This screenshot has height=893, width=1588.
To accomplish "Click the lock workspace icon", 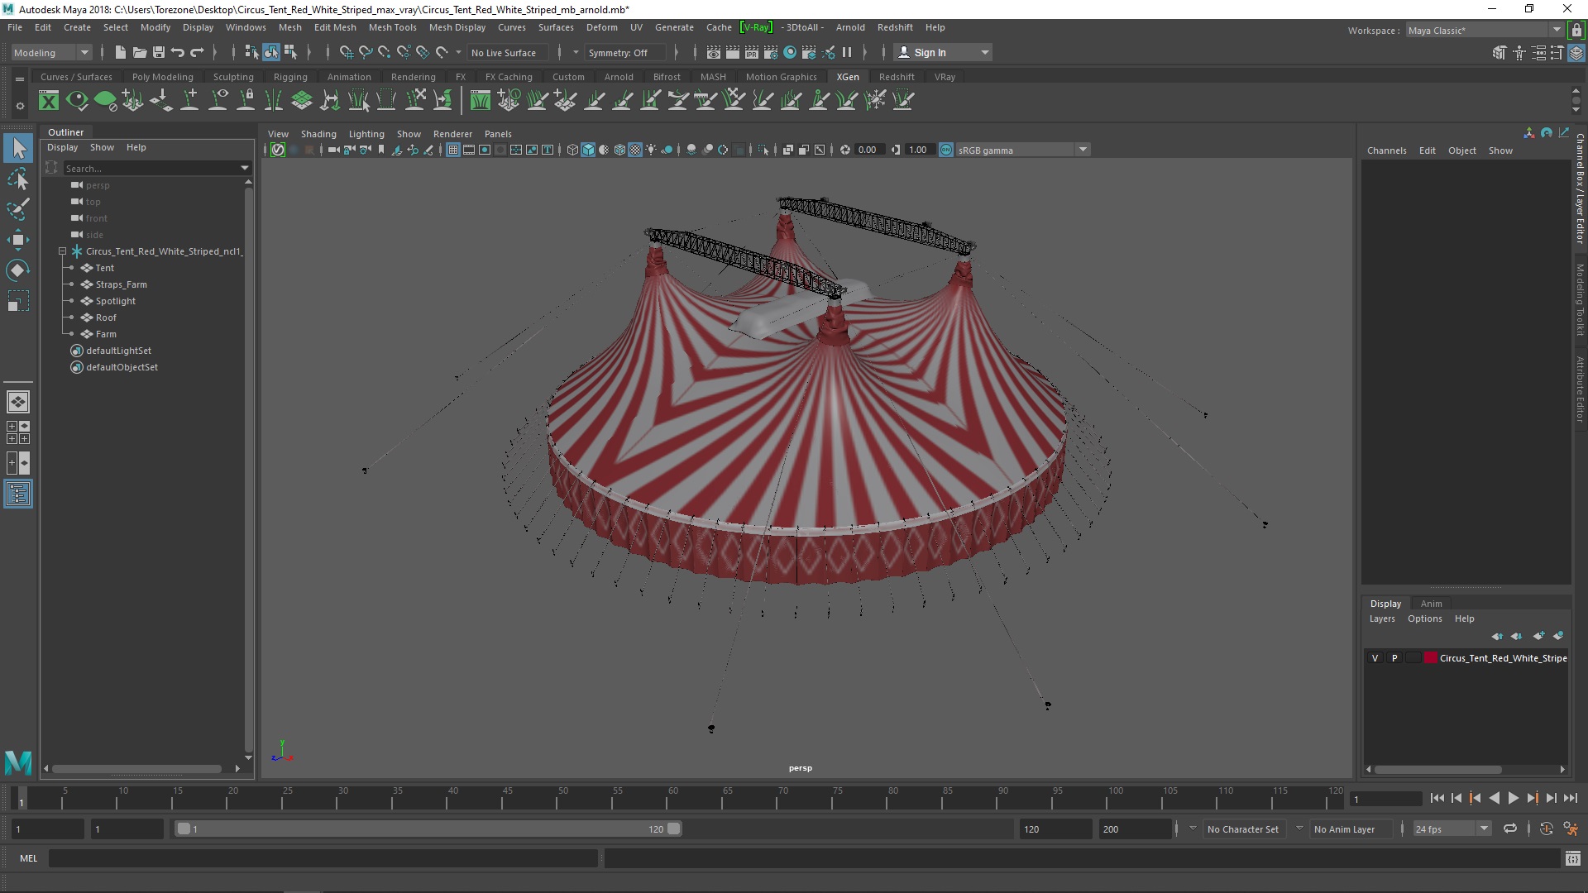I will click(1576, 31).
